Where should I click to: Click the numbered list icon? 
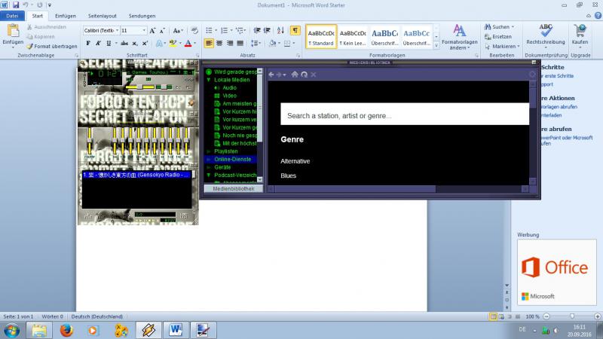[x=224, y=30]
